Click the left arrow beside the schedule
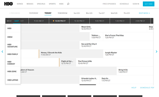This screenshot has width=159, height=97. (2, 52)
